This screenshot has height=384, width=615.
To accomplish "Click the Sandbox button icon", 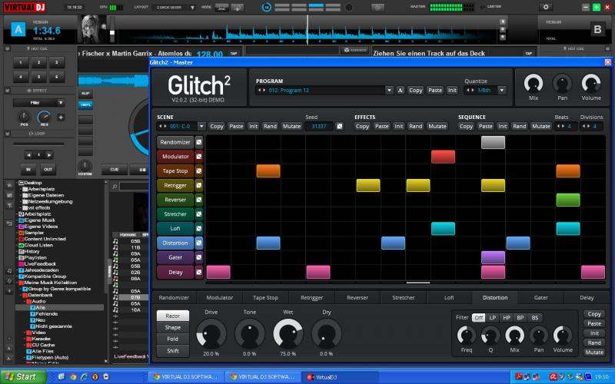I will click(x=355, y=50).
